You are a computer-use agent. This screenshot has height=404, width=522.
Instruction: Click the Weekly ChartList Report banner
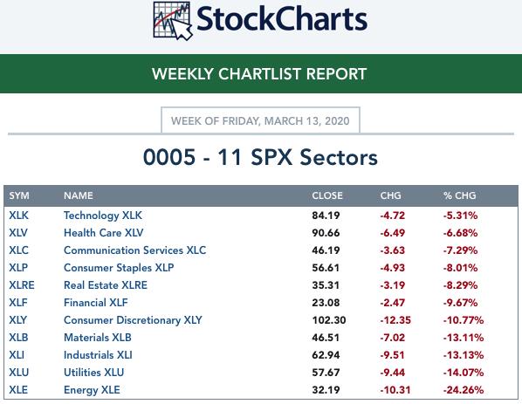261,74
